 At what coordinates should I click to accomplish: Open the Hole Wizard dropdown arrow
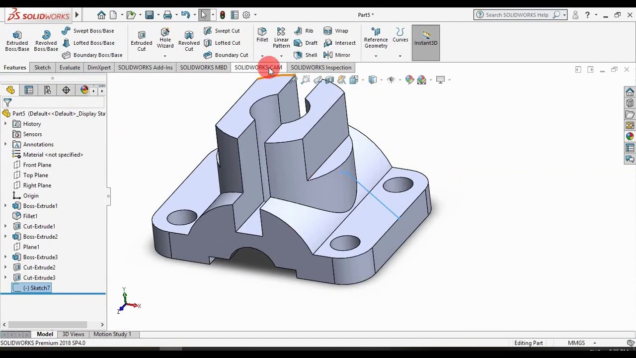click(x=165, y=56)
